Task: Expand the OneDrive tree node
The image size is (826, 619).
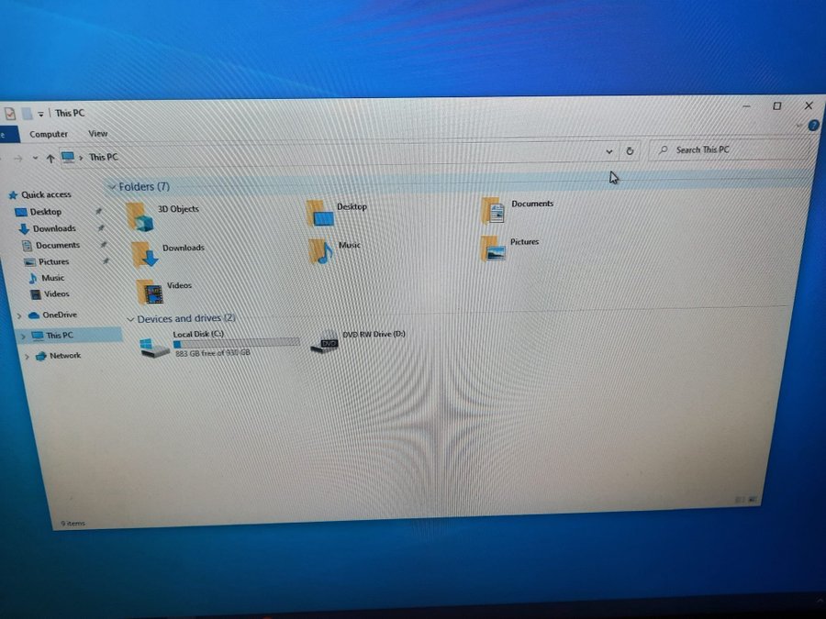Action: [x=20, y=315]
